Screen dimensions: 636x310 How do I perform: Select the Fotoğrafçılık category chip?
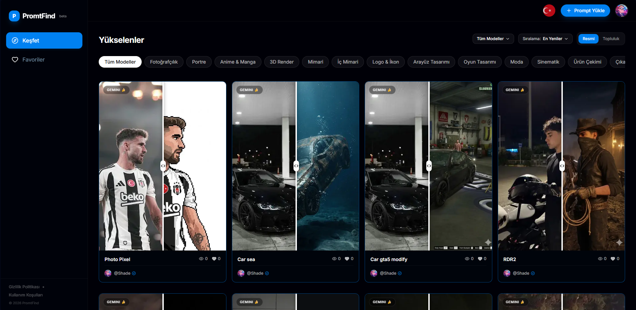164,62
